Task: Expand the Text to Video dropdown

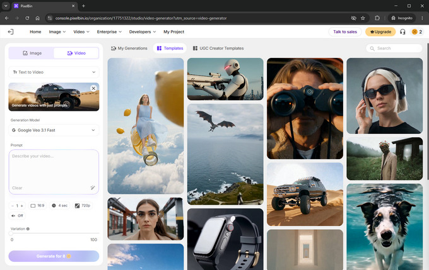Action: point(54,72)
